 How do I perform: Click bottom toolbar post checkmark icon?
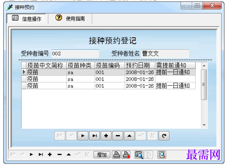pyautogui.click(x=78, y=155)
